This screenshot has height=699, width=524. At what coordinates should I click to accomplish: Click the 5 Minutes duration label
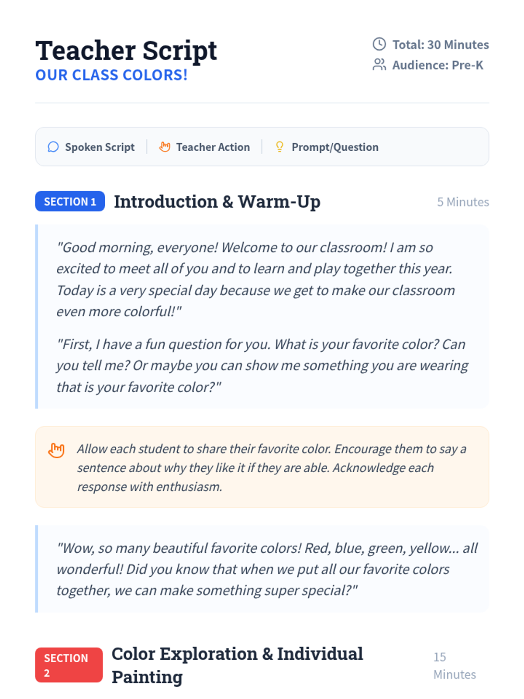point(463,202)
